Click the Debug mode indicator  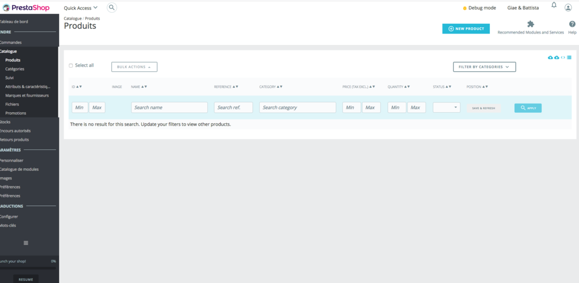click(479, 8)
